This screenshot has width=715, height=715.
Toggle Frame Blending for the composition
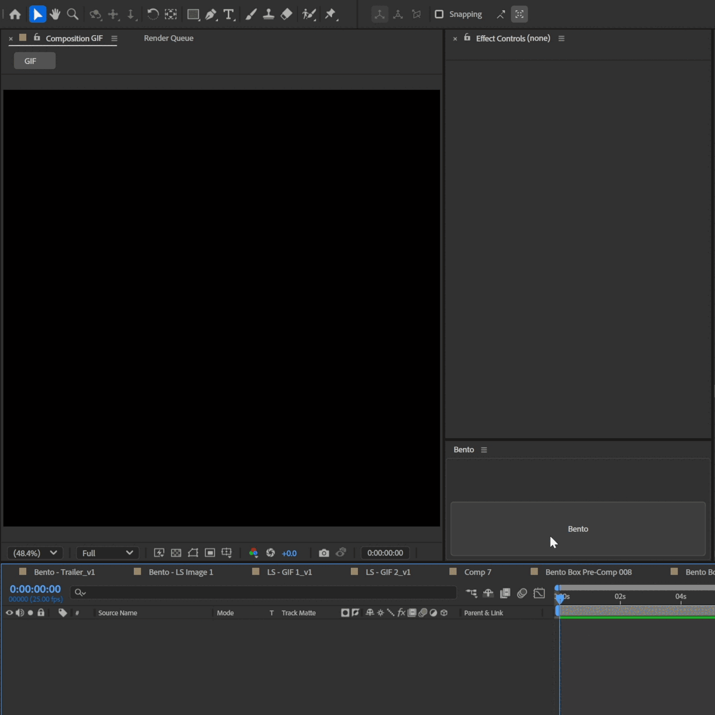pyautogui.click(x=505, y=593)
